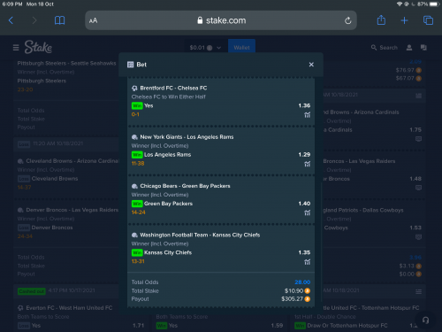
Task: Open the Stake hamburger menu
Action: tap(16, 48)
